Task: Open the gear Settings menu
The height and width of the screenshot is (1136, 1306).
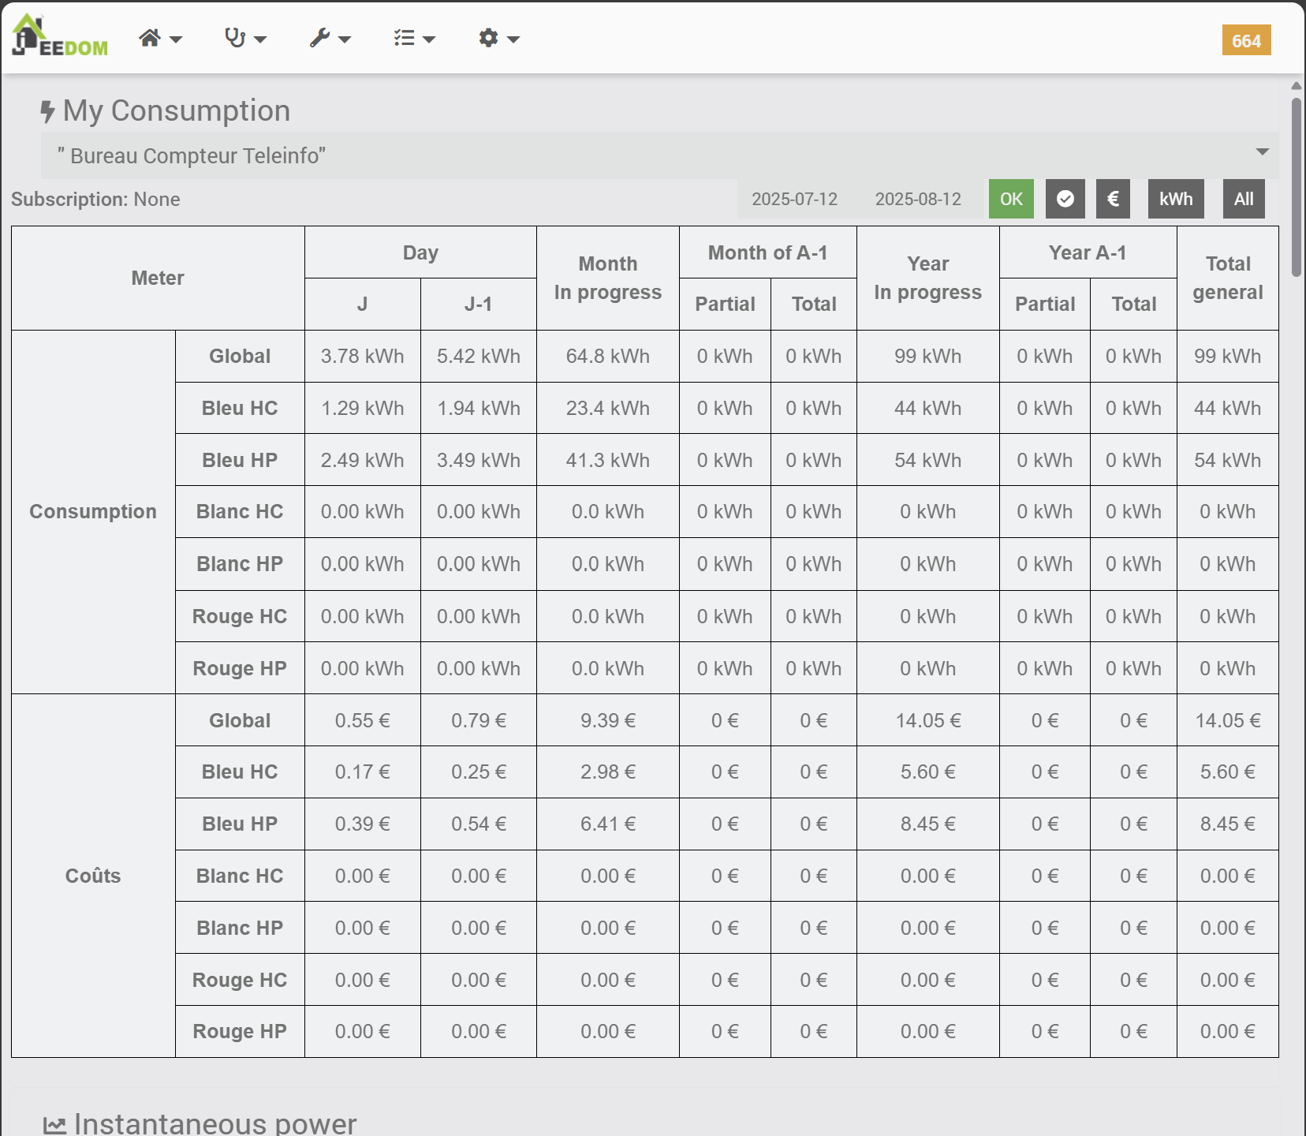Action: pos(489,38)
